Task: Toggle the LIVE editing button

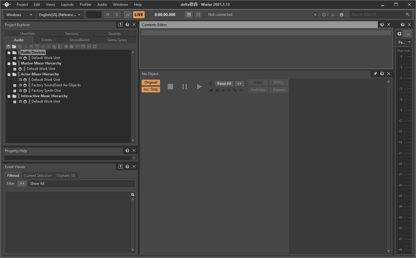Action: pyautogui.click(x=139, y=15)
